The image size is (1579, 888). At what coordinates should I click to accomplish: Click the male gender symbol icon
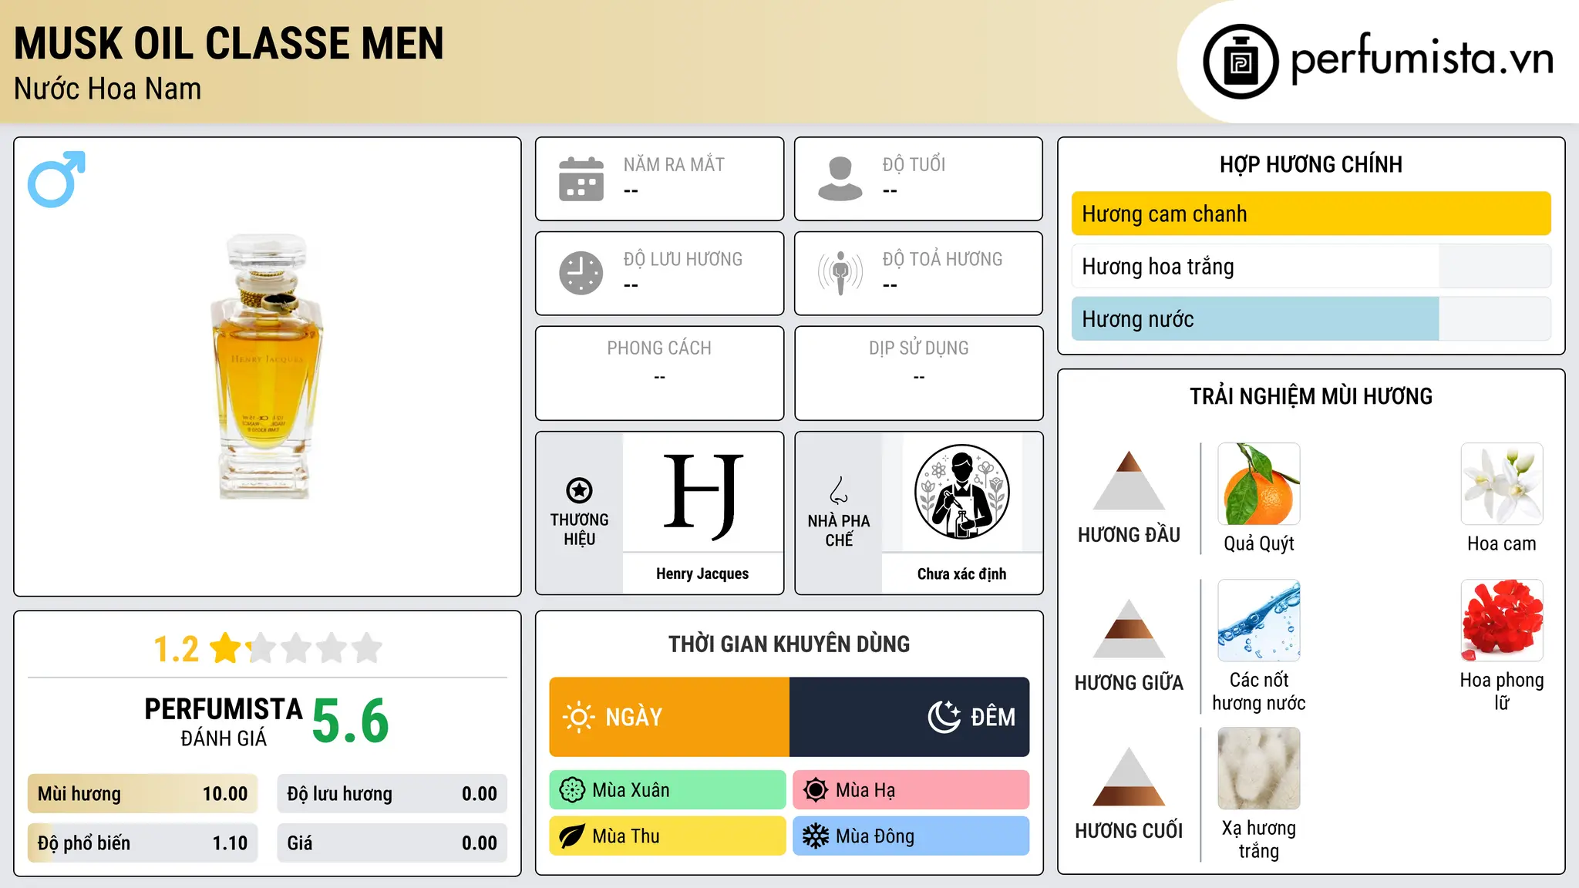pyautogui.click(x=56, y=179)
